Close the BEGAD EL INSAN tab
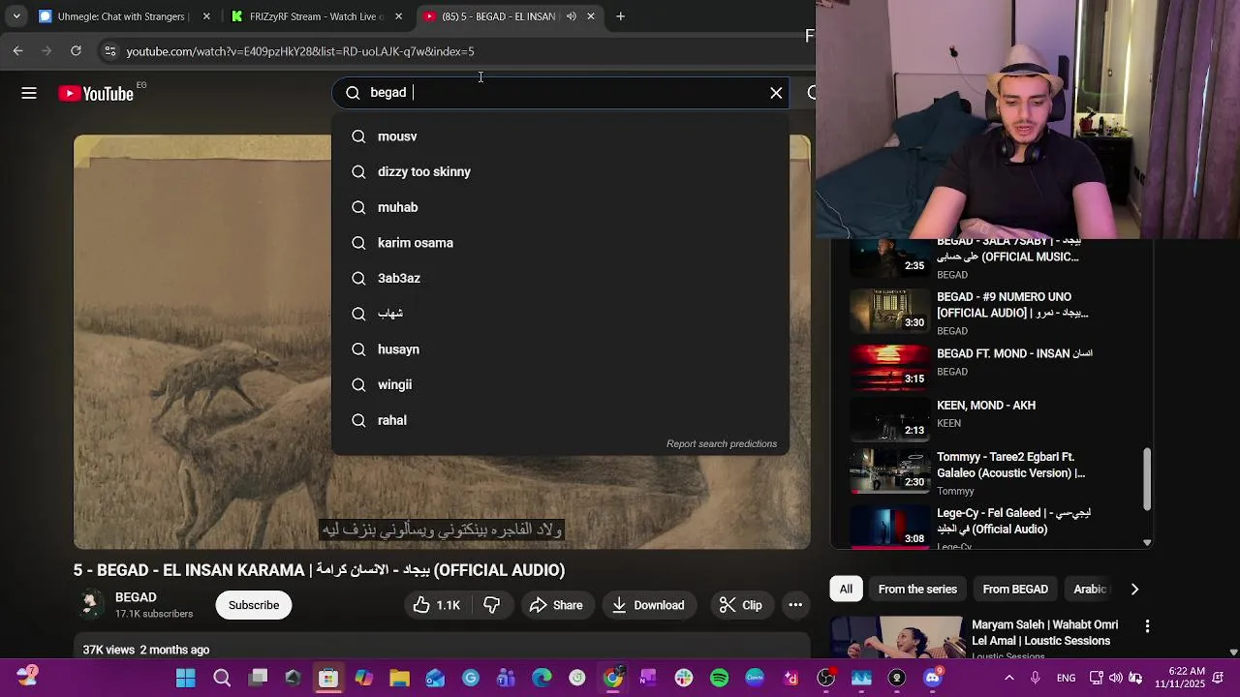Screen dimensions: 1240x697 [x=591, y=16]
